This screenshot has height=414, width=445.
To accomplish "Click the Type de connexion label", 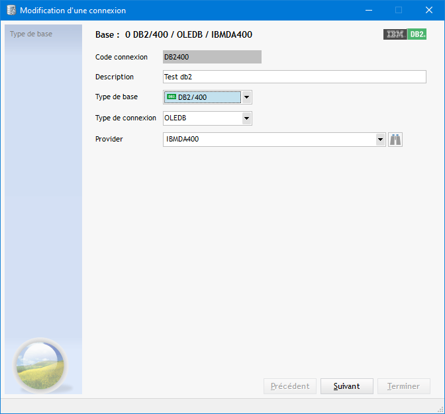I will [x=126, y=118].
